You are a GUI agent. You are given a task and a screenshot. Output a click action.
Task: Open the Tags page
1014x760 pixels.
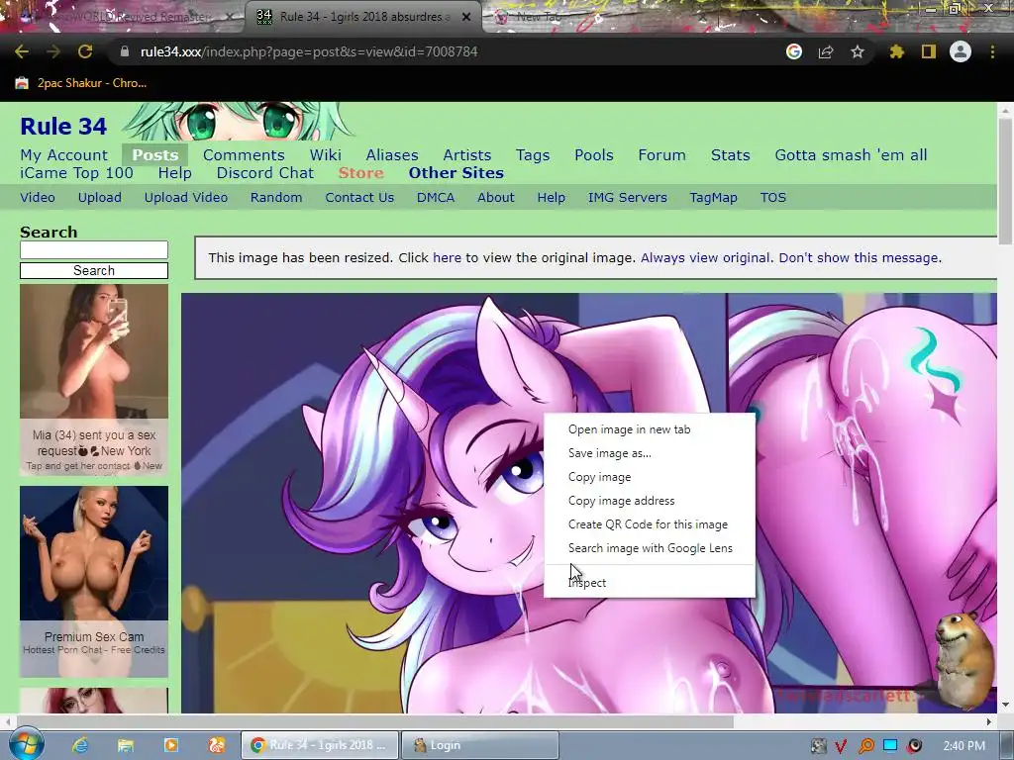[533, 155]
